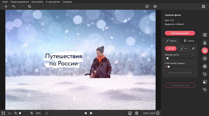Open the Файл menu
The image size is (209, 116).
[x=5, y=2]
